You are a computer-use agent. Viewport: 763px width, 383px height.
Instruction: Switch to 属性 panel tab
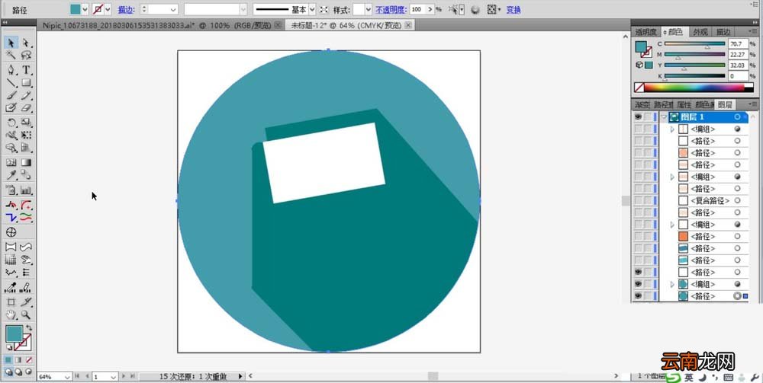click(x=684, y=104)
